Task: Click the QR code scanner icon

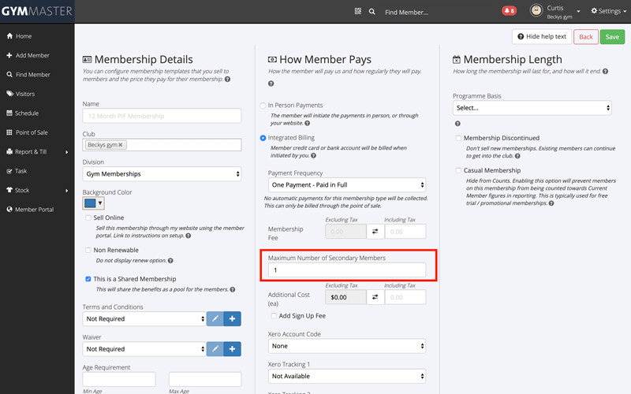Action: click(358, 12)
